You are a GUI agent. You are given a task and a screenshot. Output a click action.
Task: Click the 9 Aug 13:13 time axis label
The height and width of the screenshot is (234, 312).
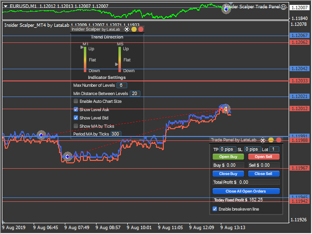pos(233,228)
